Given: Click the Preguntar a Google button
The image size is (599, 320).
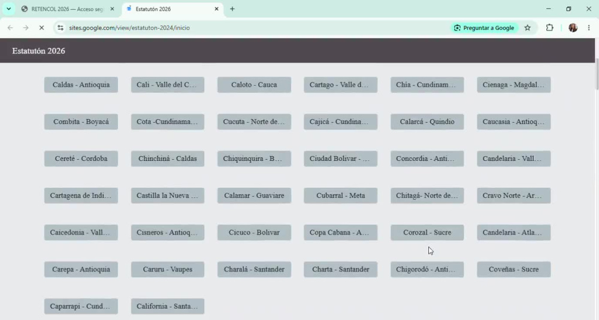Looking at the screenshot, I should [484, 28].
